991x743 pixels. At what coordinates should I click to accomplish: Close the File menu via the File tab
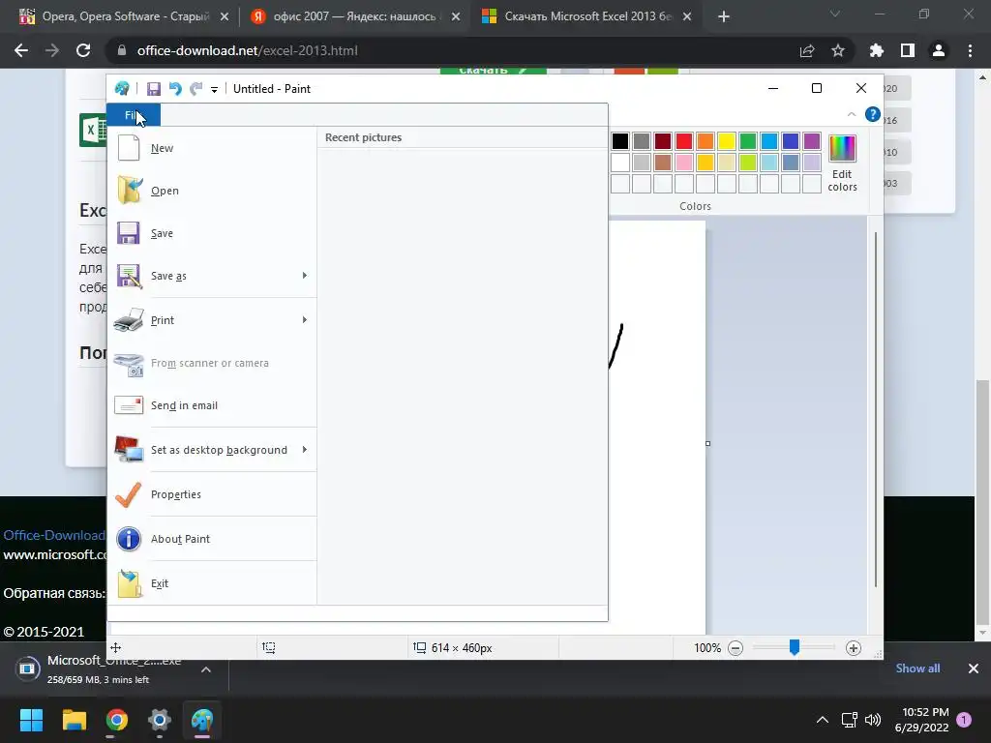[x=134, y=115]
